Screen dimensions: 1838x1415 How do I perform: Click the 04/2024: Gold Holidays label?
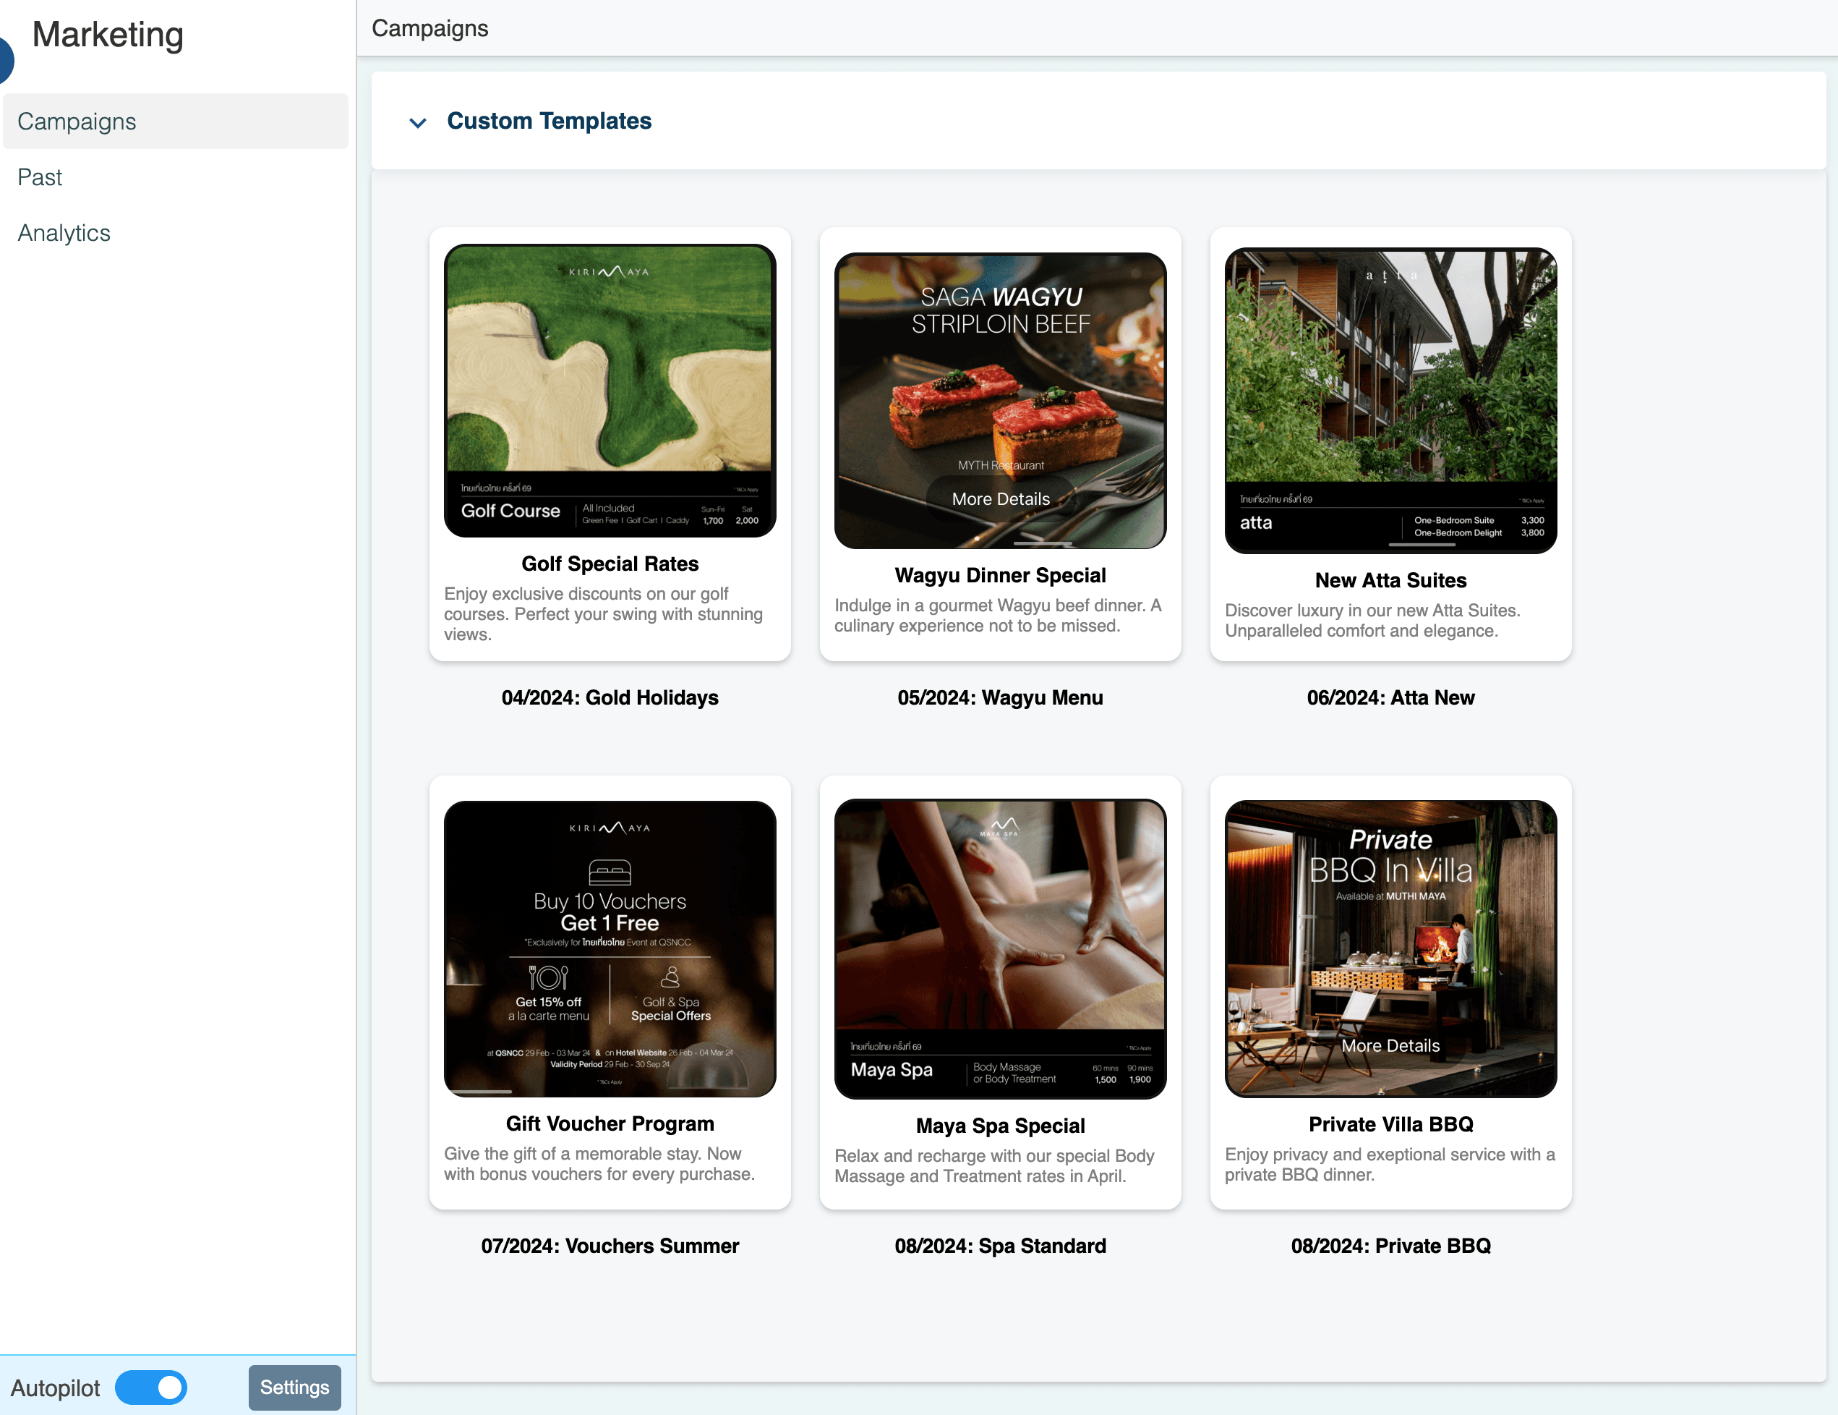click(x=610, y=698)
